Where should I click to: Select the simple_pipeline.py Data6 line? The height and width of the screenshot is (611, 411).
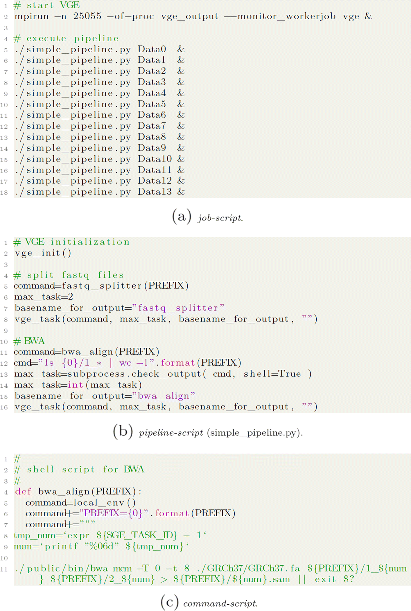(100, 115)
